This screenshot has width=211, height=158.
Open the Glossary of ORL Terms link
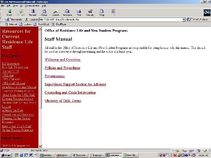coord(63,101)
